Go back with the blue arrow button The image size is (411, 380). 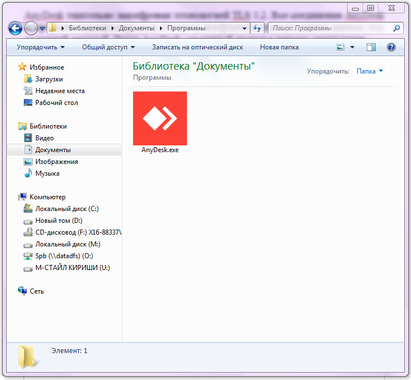[x=15, y=28]
